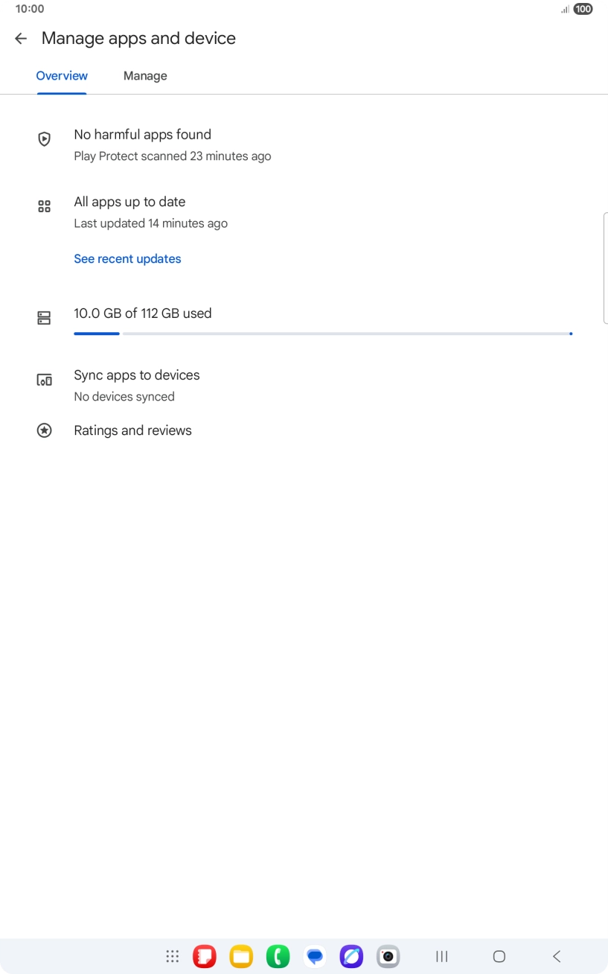Open the yellow My Files app

coord(241,956)
